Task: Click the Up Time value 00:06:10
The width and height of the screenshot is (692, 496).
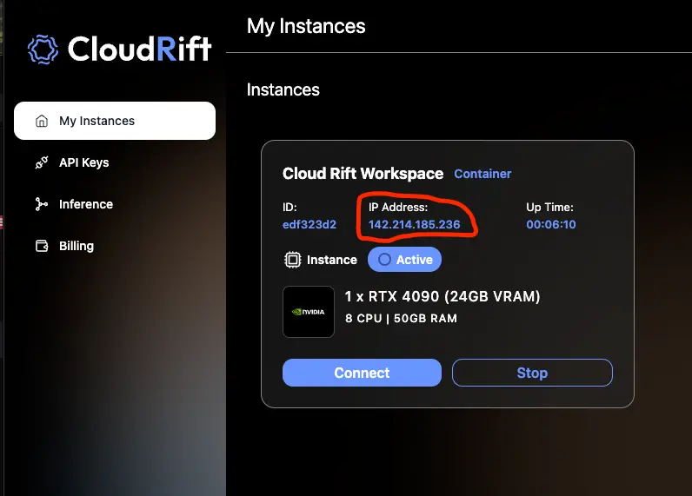Action: [551, 224]
